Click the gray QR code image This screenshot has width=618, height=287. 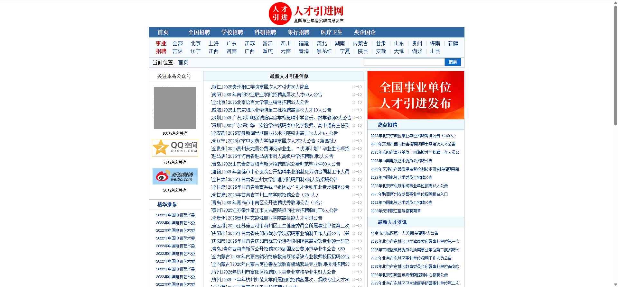(x=175, y=108)
